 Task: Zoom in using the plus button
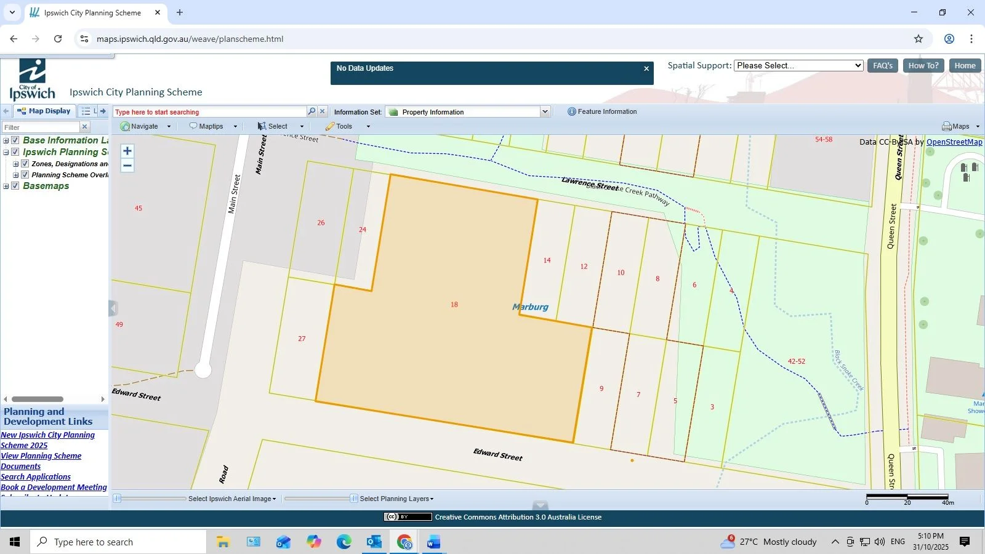(x=127, y=151)
